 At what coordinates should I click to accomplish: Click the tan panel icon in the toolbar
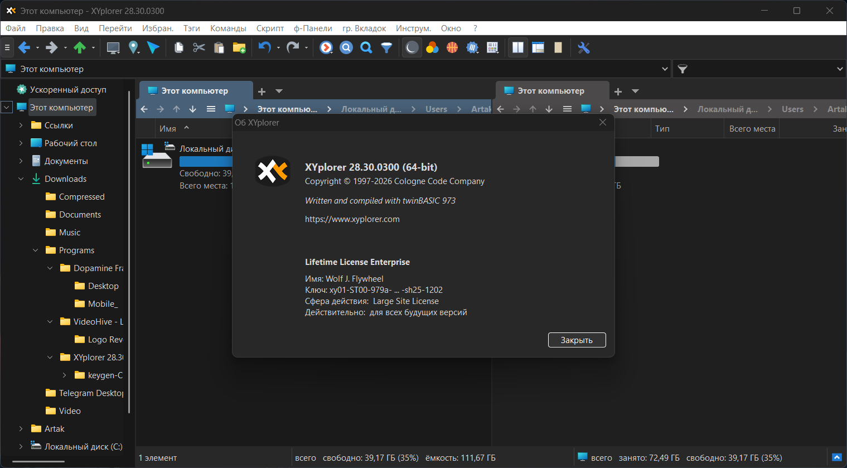pyautogui.click(x=558, y=48)
